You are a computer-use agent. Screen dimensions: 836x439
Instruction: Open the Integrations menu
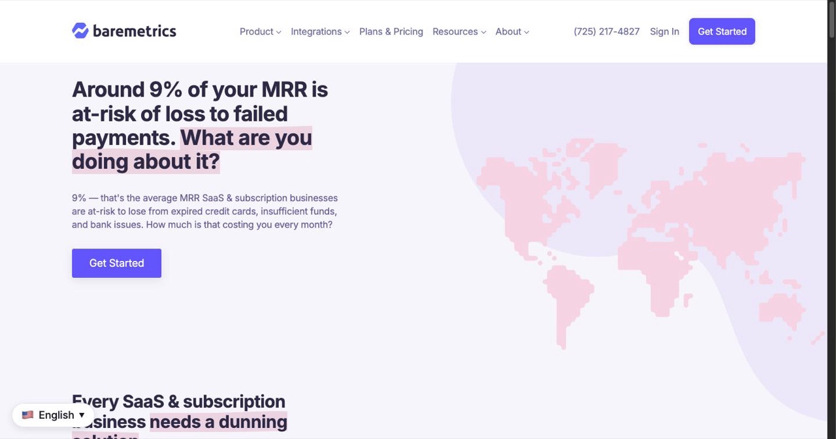[x=320, y=31]
